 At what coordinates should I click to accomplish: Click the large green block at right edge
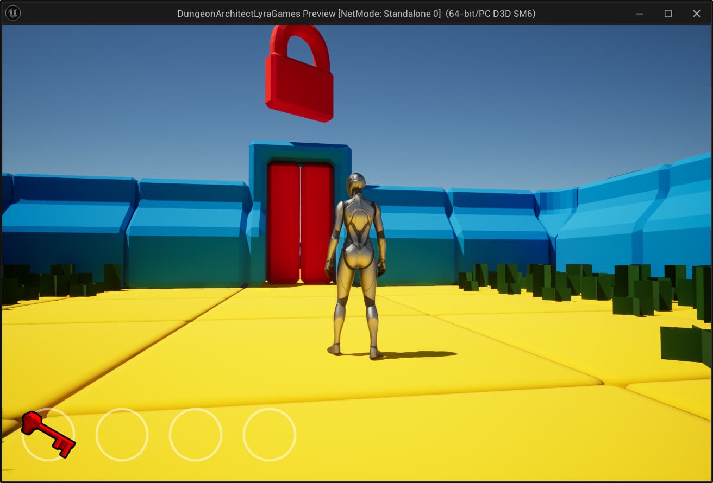686,343
